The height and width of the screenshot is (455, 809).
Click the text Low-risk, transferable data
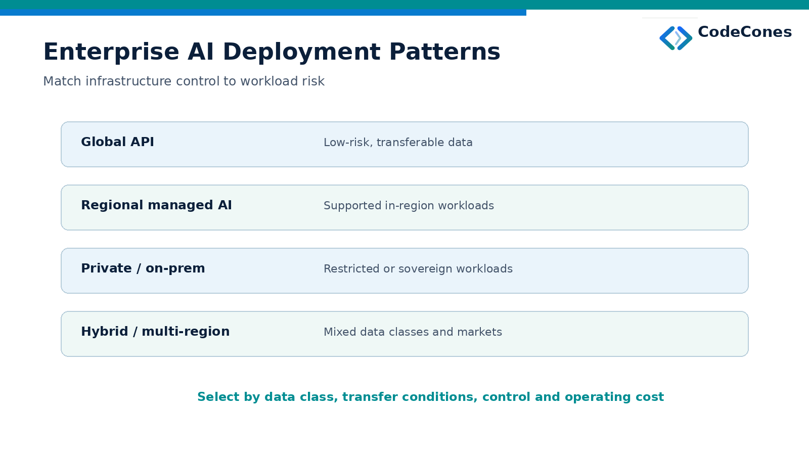click(398, 143)
